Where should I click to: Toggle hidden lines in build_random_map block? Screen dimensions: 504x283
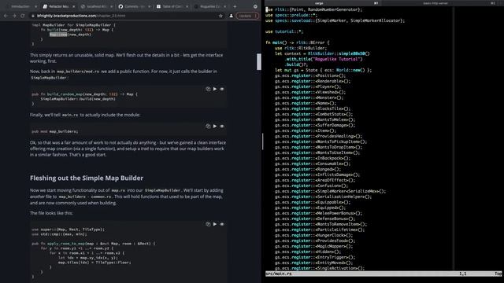click(x=222, y=89)
